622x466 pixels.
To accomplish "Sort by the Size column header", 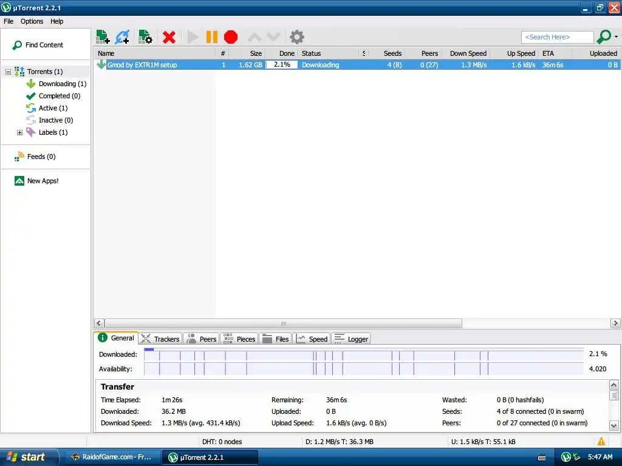I will click(247, 53).
